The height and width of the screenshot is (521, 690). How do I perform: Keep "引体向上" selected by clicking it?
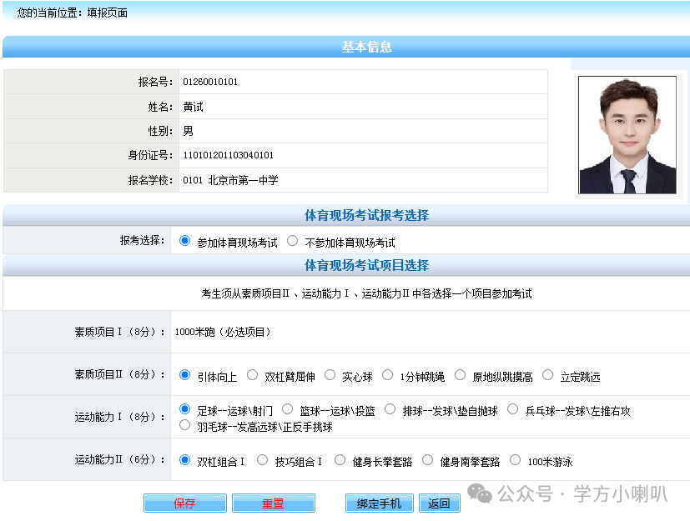(183, 375)
